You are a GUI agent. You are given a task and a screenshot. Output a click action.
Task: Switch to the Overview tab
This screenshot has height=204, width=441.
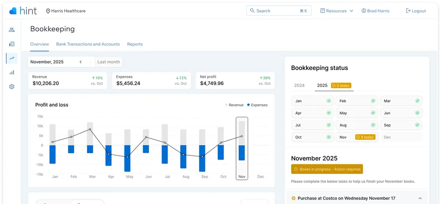(x=39, y=44)
